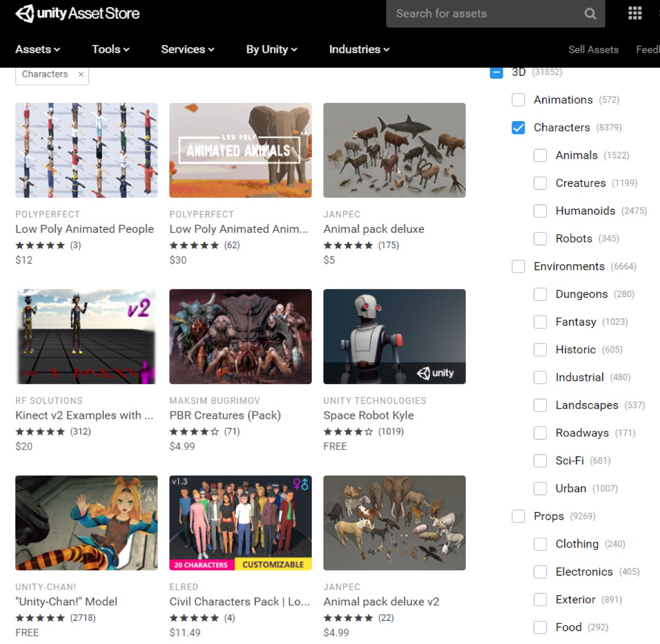
Task: Click the Kinect v2 Examples title
Action: click(x=84, y=416)
